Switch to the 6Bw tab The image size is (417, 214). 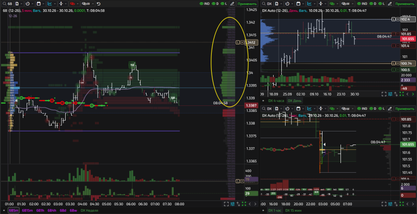tap(73, 211)
